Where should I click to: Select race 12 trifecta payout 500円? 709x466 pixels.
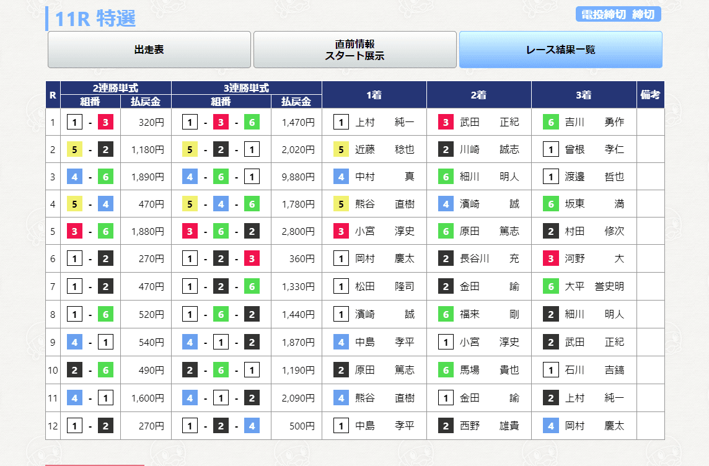click(302, 426)
